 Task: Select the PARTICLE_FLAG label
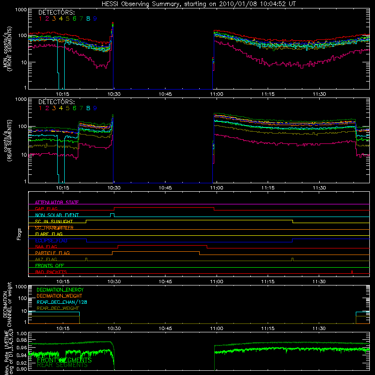coord(52,253)
